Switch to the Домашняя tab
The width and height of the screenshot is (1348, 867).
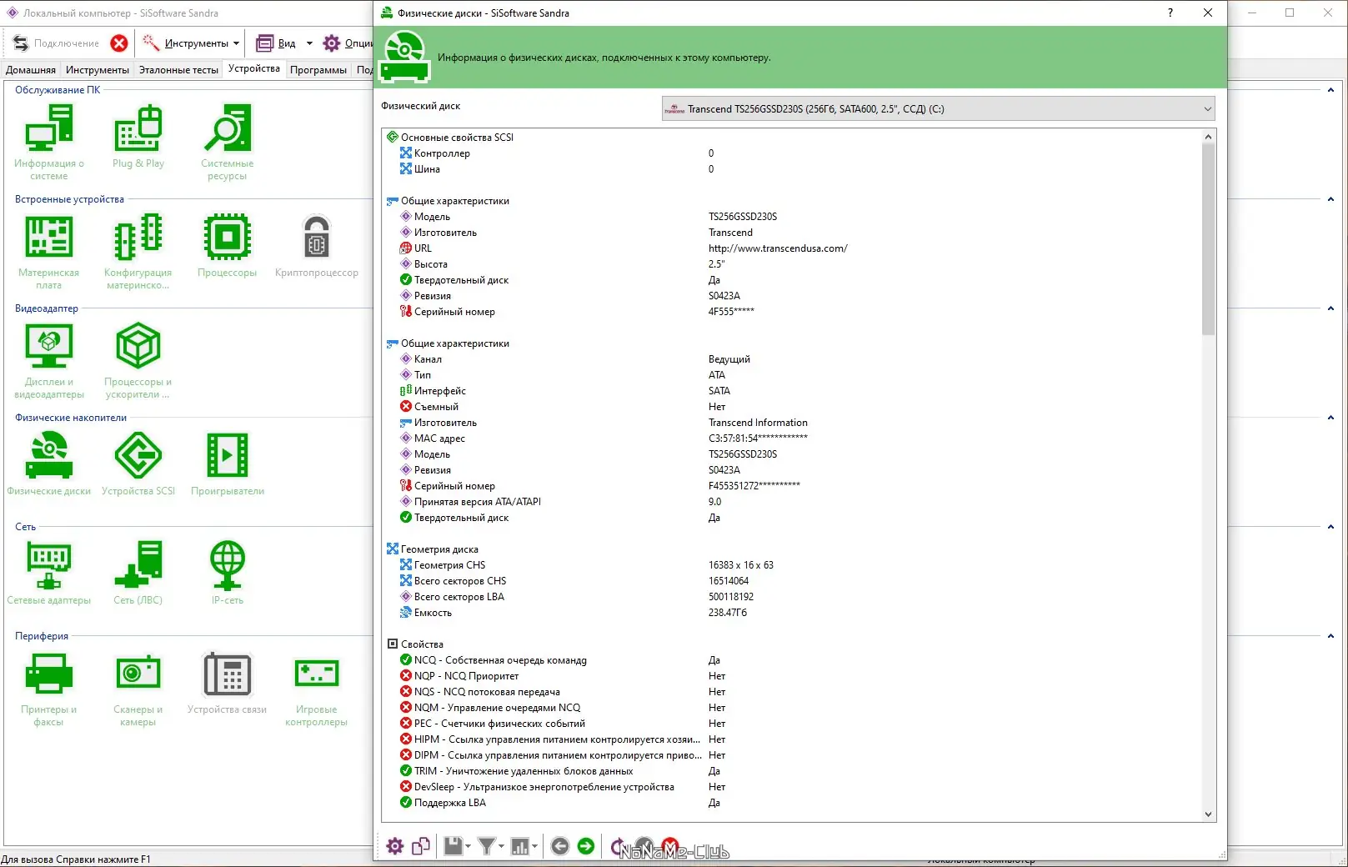click(x=31, y=70)
